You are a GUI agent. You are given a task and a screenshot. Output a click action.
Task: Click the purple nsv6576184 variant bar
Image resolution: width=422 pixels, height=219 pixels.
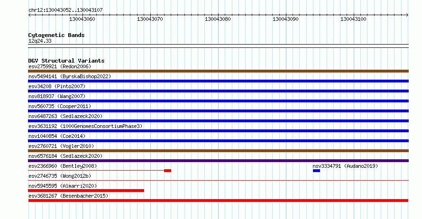[218, 161]
